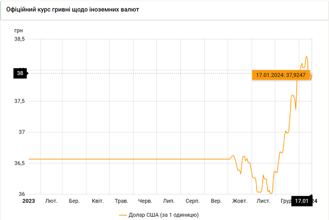The image size is (329, 220).
Task: Click the Вер. month axis label
Action: pos(216,201)
